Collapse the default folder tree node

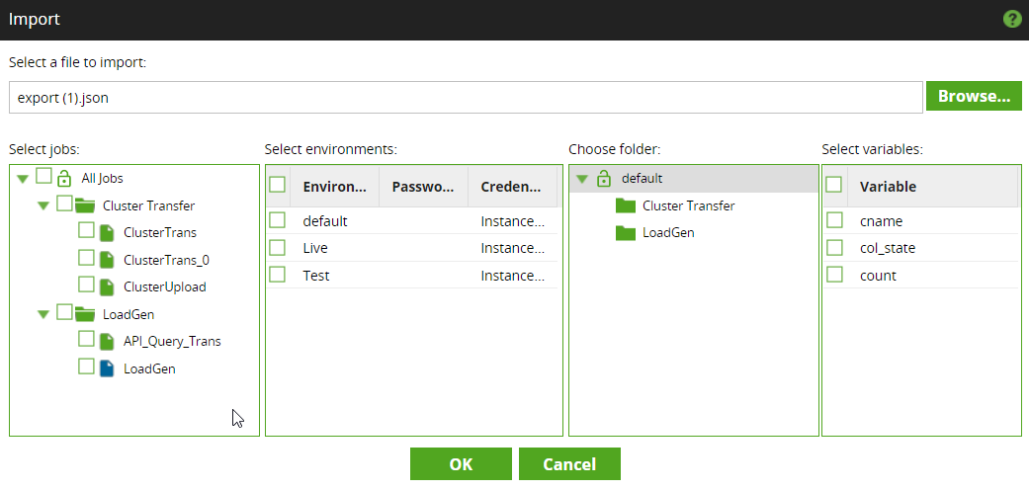point(581,179)
